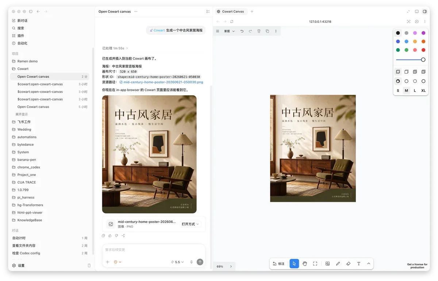Image resolution: width=438 pixels, height=281 pixels.
Task: Select the pencil draw tool
Action: pos(338,263)
